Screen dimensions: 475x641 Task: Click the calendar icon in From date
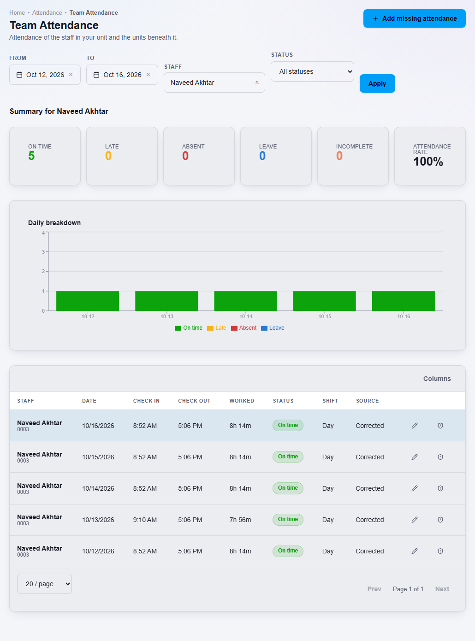[x=19, y=75]
